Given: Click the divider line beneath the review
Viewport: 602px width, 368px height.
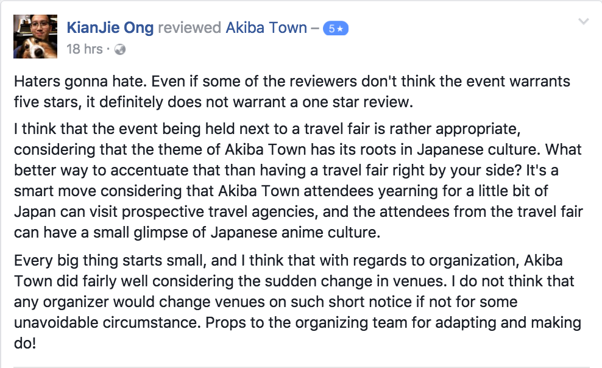Looking at the screenshot, I should pyautogui.click(x=302, y=367).
